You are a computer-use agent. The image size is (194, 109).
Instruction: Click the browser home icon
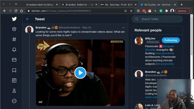pos(22,11)
